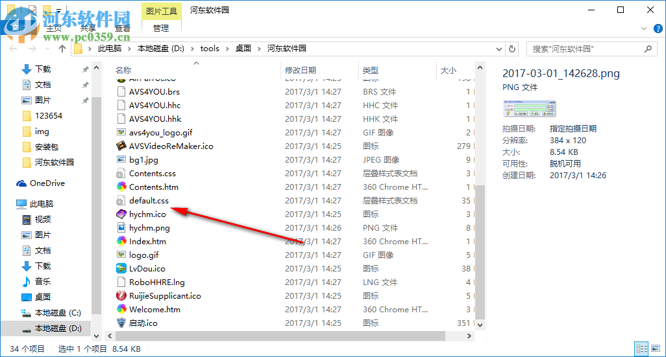Open recent locations dropdown arrow

47,49
